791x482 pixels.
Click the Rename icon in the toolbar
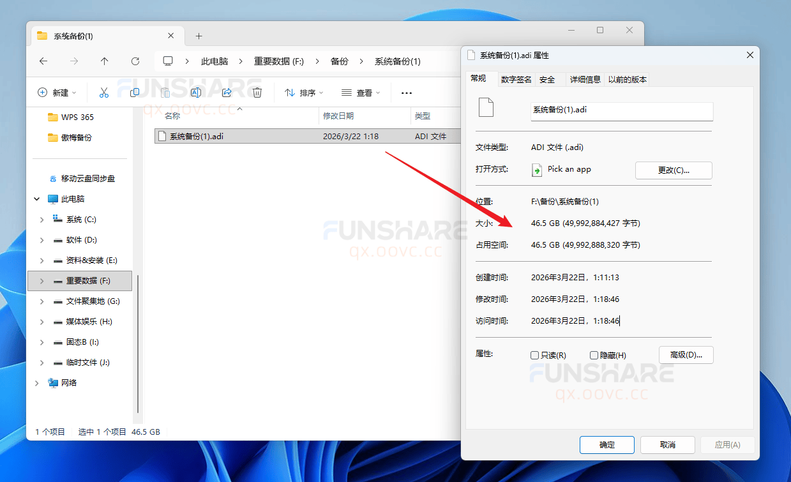pos(195,93)
